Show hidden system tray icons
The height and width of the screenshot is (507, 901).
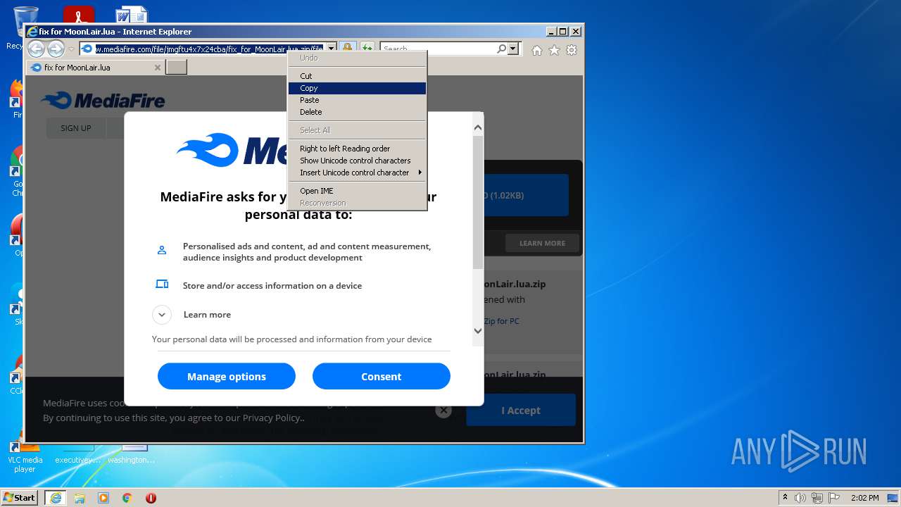[785, 497]
